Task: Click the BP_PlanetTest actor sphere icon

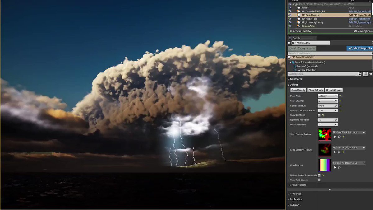Action: click(x=299, y=19)
